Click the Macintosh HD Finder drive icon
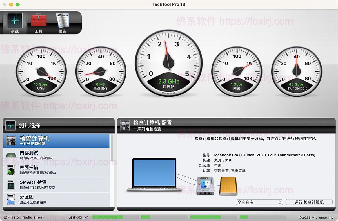 205,186
